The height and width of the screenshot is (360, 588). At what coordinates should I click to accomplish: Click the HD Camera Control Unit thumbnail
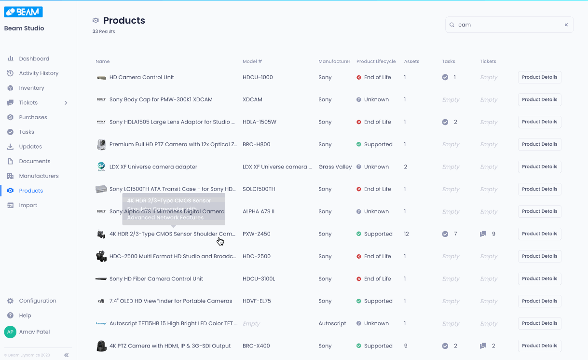[101, 77]
